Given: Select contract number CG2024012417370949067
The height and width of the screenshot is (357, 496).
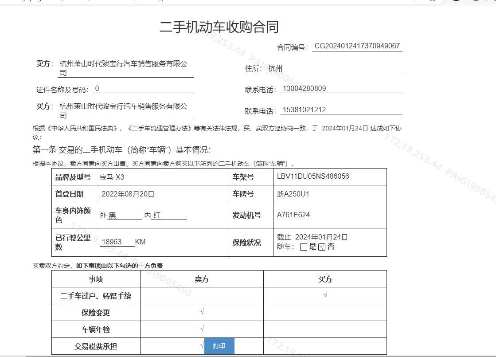Looking at the screenshot, I should pyautogui.click(x=357, y=46).
